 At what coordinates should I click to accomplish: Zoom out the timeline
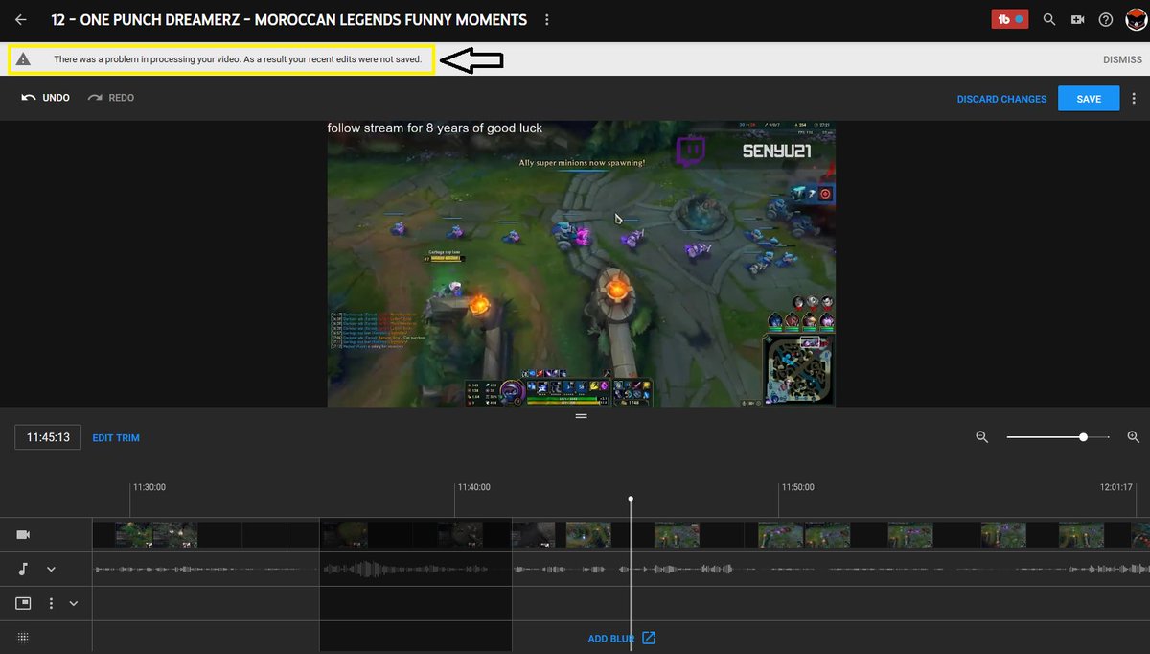tap(981, 437)
